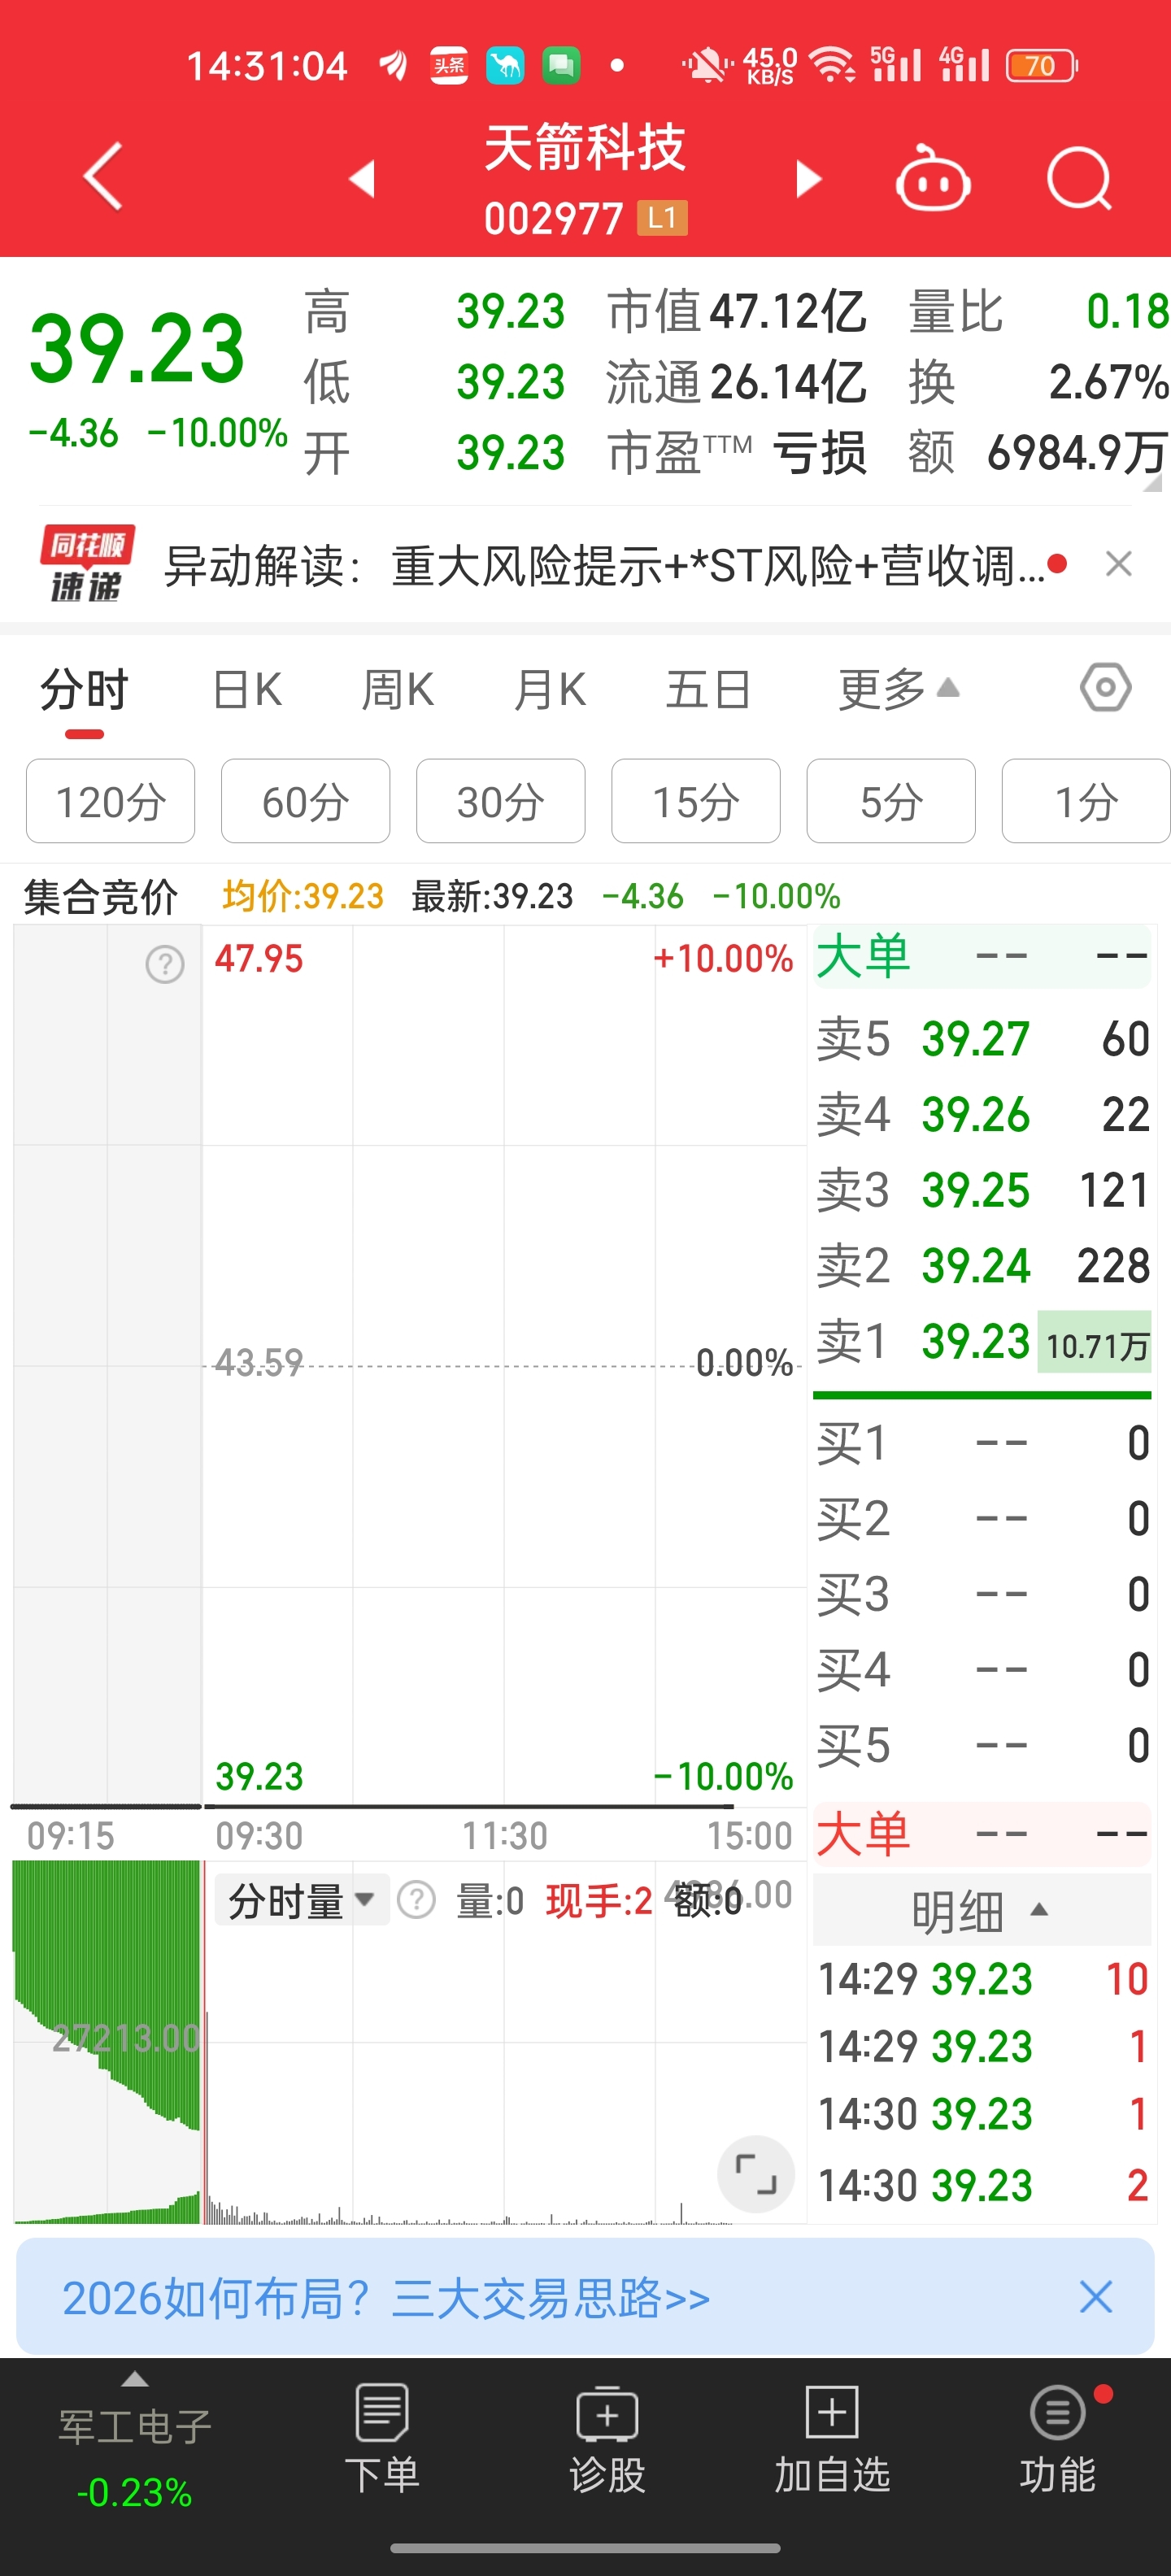Tap 加自选 add to watchlist
This screenshot has height=2576, width=1171.
pyautogui.click(x=832, y=2438)
